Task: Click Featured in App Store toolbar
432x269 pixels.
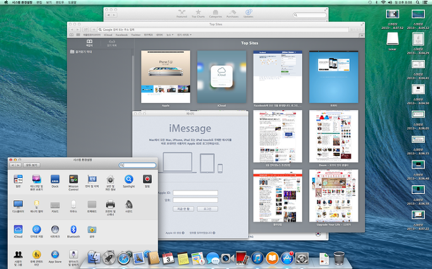Action: [x=182, y=14]
